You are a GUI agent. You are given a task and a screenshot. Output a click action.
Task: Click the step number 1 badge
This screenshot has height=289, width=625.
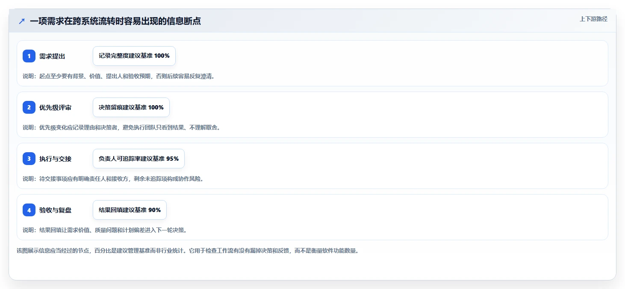click(x=29, y=56)
